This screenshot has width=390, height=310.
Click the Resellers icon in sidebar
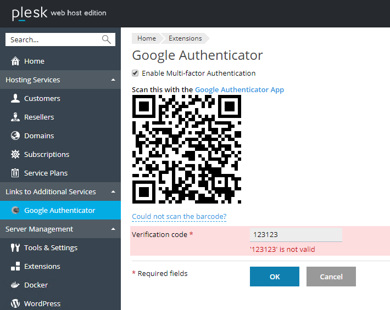(15, 117)
